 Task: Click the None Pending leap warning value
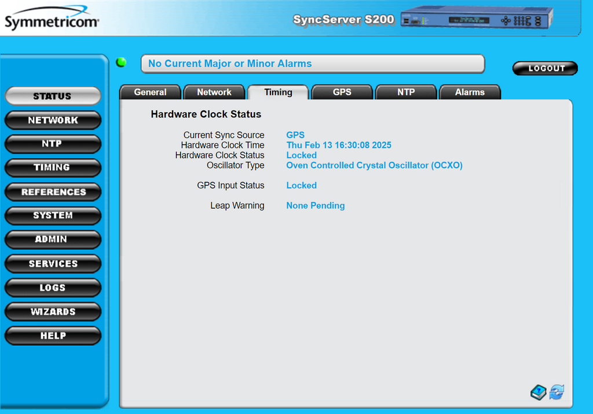tap(316, 205)
